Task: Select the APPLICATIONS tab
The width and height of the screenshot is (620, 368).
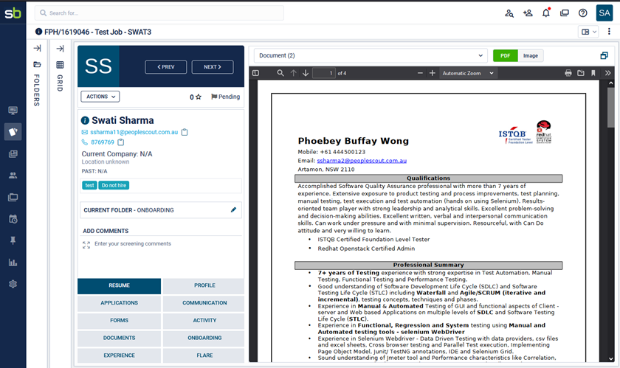Action: pyautogui.click(x=119, y=303)
